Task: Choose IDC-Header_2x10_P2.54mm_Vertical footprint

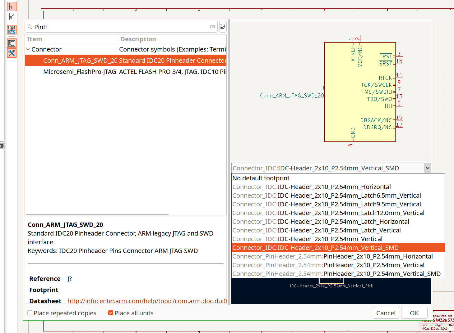Action: point(338,239)
